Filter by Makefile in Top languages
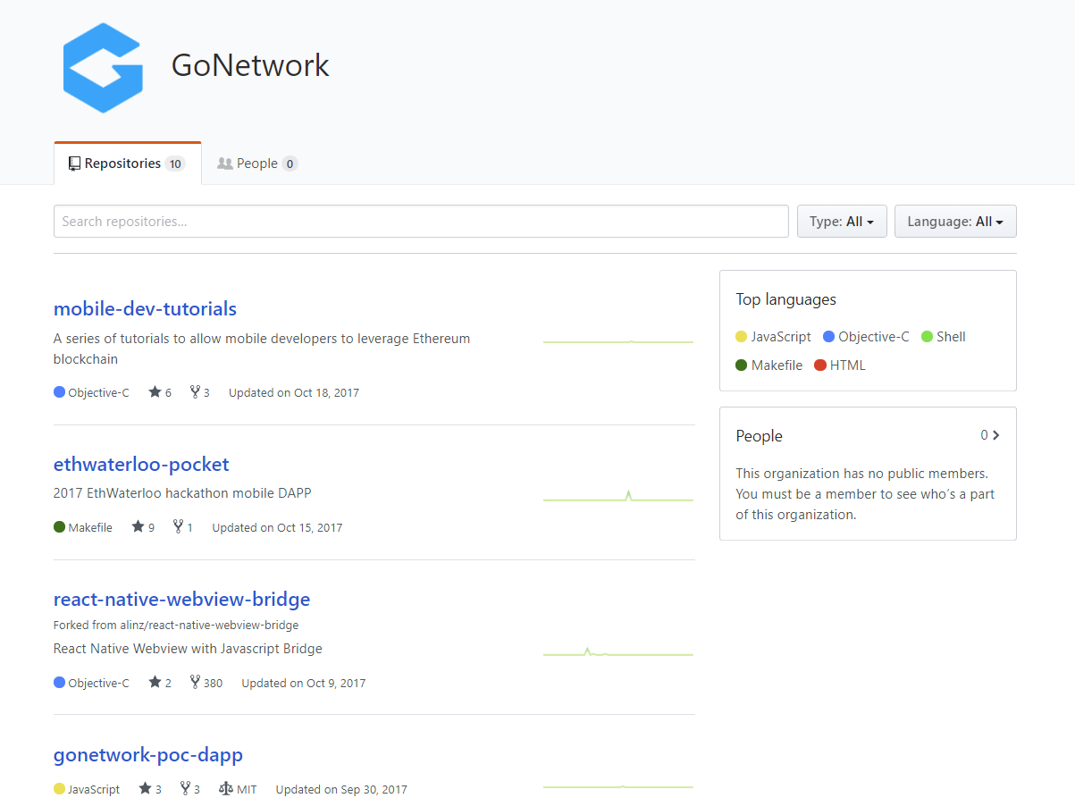The image size is (1075, 798). (768, 365)
